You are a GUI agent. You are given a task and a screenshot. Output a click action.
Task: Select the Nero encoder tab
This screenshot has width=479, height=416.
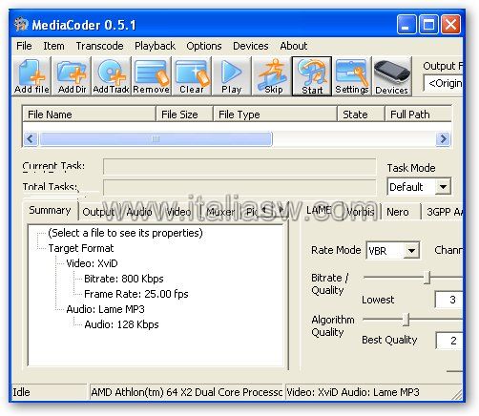[398, 212]
